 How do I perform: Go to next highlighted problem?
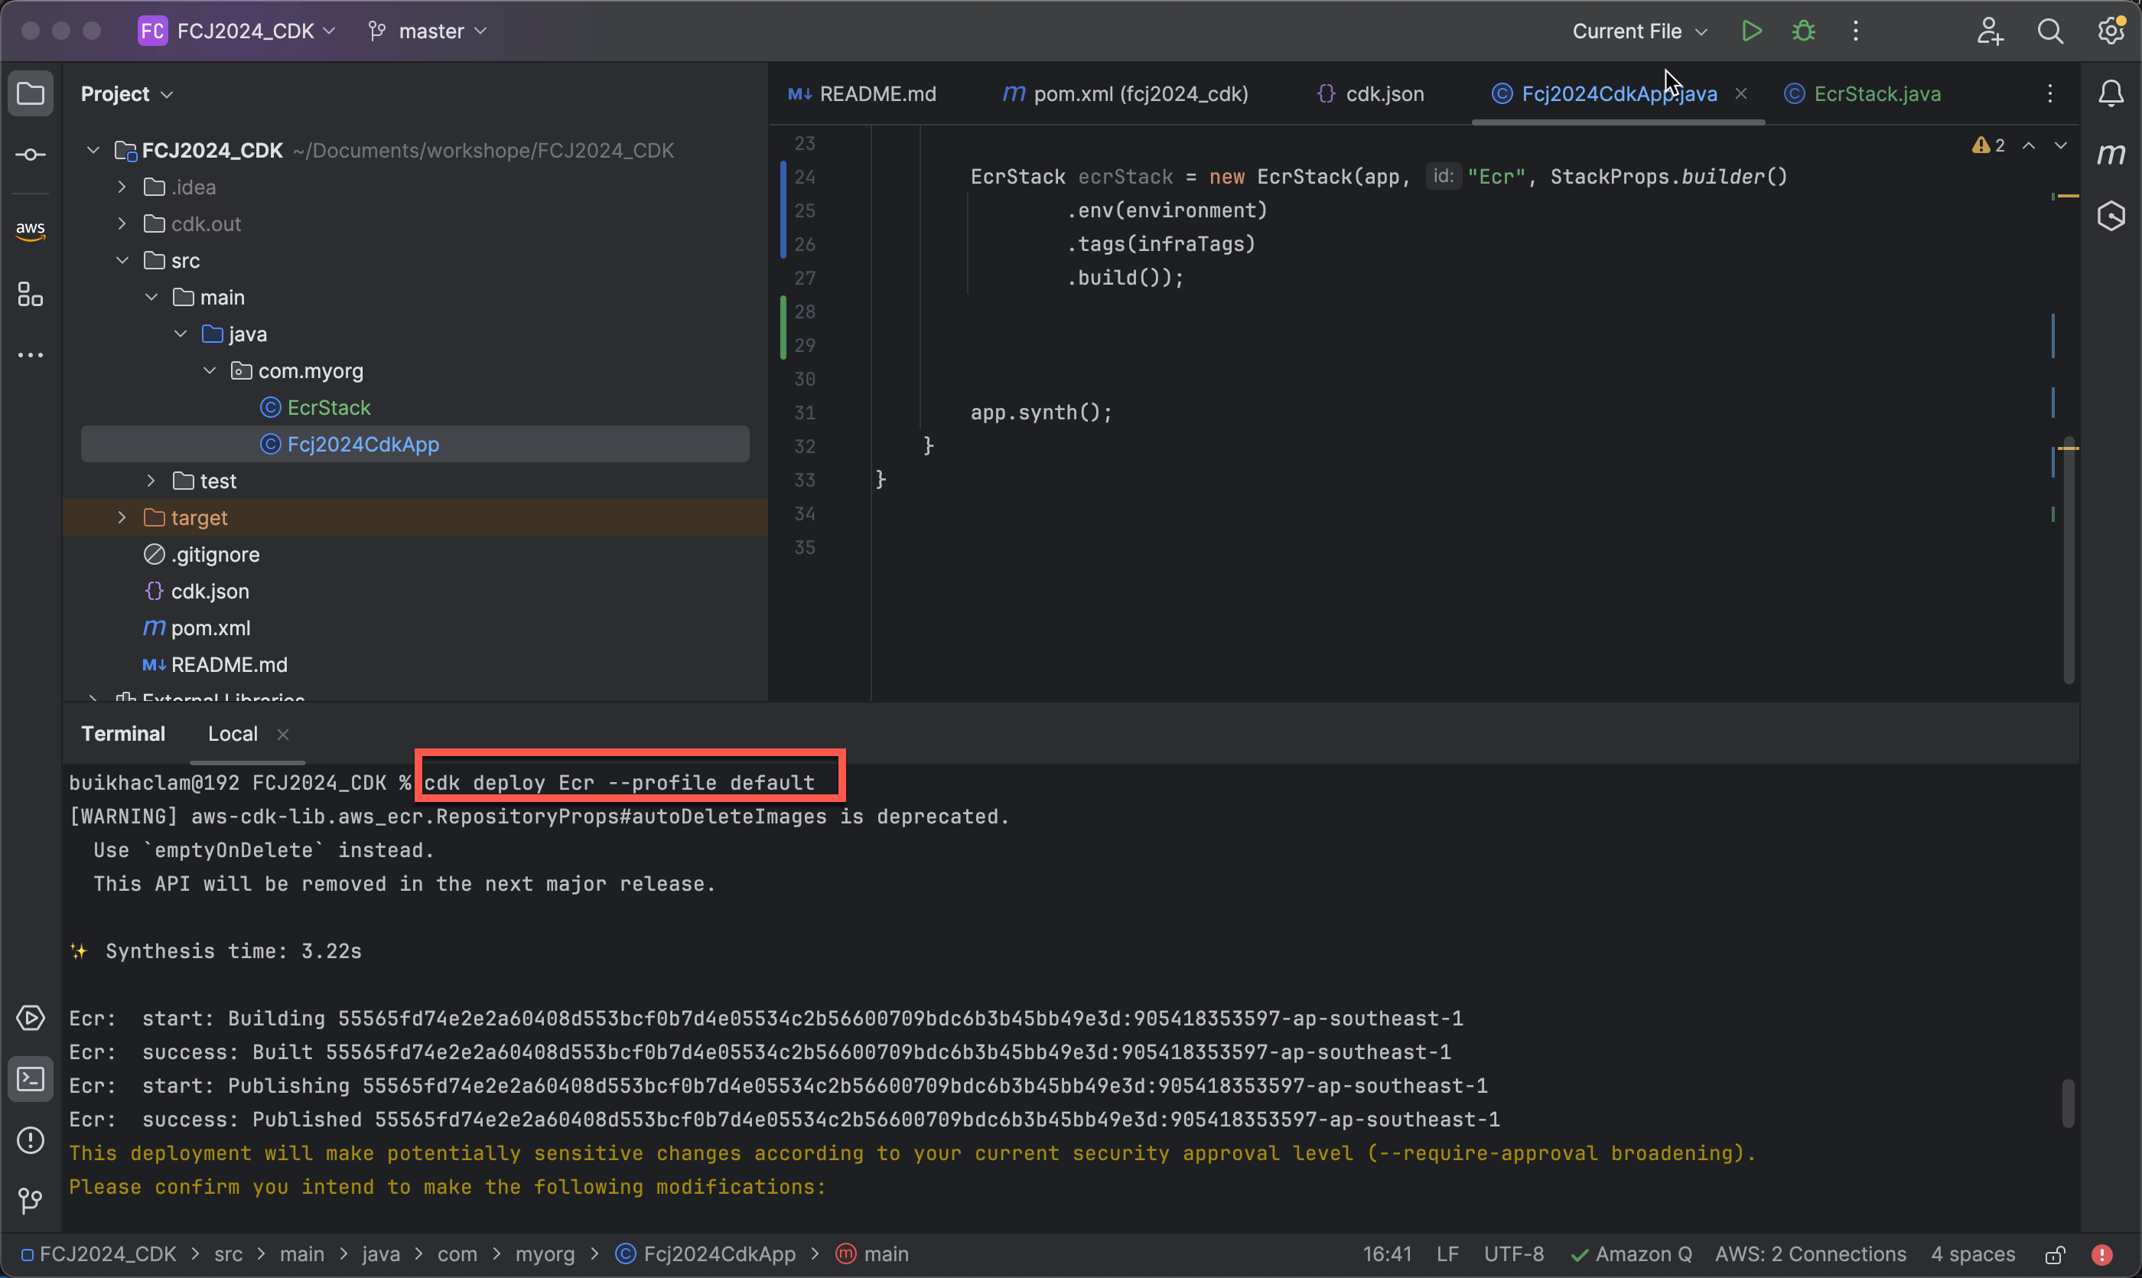pyautogui.click(x=2060, y=145)
